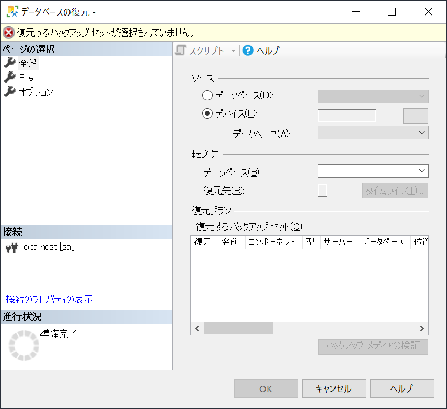Screen dimensions: 447x409
Task: Click the progress spinner icon under 進行状況
Action: tap(24, 345)
